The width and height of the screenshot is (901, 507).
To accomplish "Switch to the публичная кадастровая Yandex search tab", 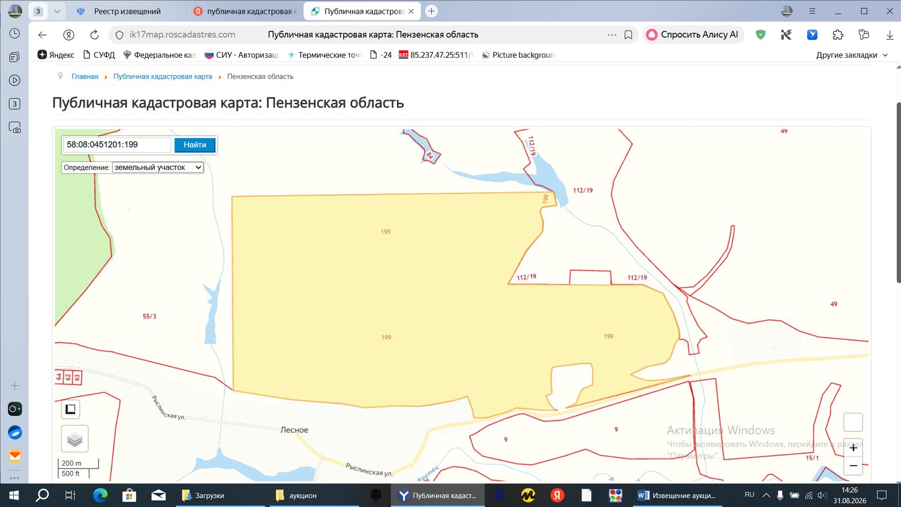I will click(245, 11).
